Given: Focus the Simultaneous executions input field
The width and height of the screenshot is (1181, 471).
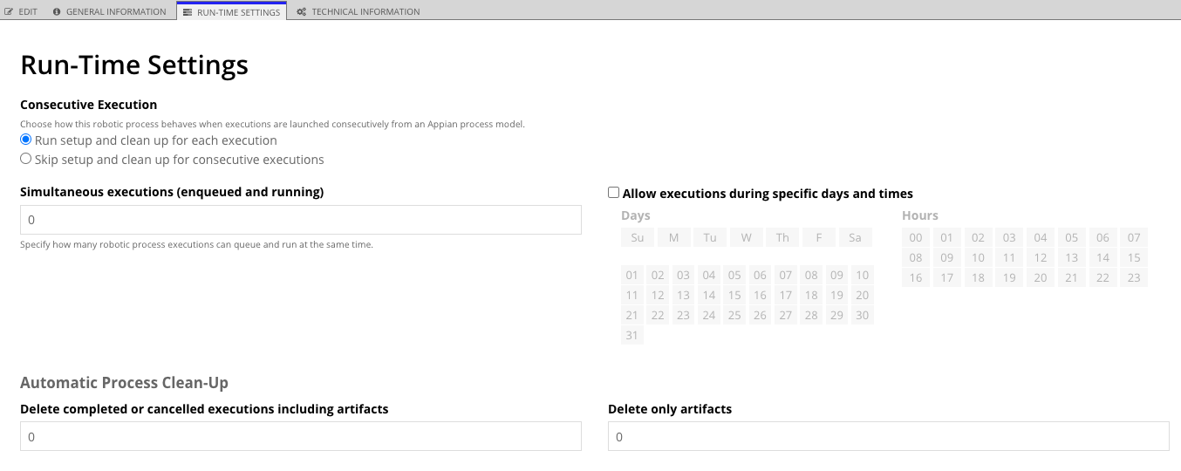Looking at the screenshot, I should pyautogui.click(x=300, y=220).
